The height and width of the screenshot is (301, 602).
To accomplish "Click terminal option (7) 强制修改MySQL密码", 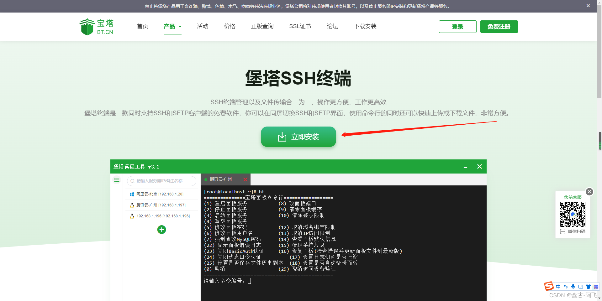I will click(x=232, y=239).
